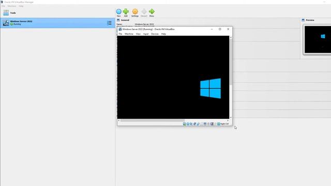The image size is (331, 186).
Task: Click the VM window vertical scrollbar thumb
Action: coord(231,63)
